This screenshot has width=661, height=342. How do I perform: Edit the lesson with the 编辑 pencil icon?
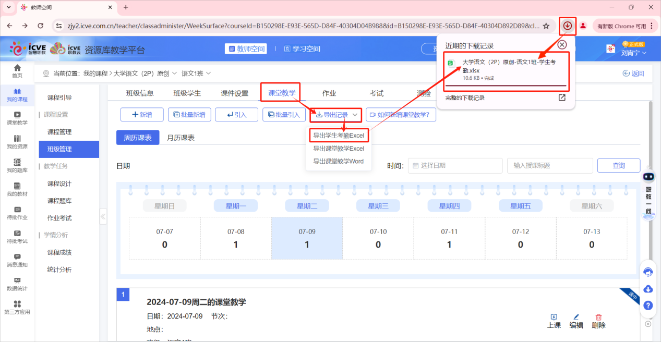[x=576, y=321]
